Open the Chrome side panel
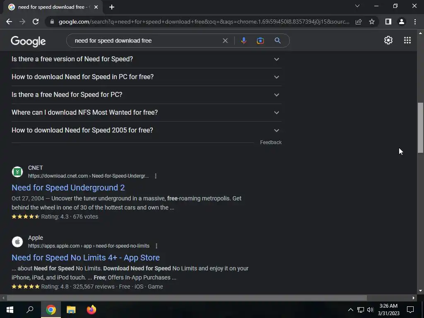This screenshot has height=318, width=424. point(388,22)
